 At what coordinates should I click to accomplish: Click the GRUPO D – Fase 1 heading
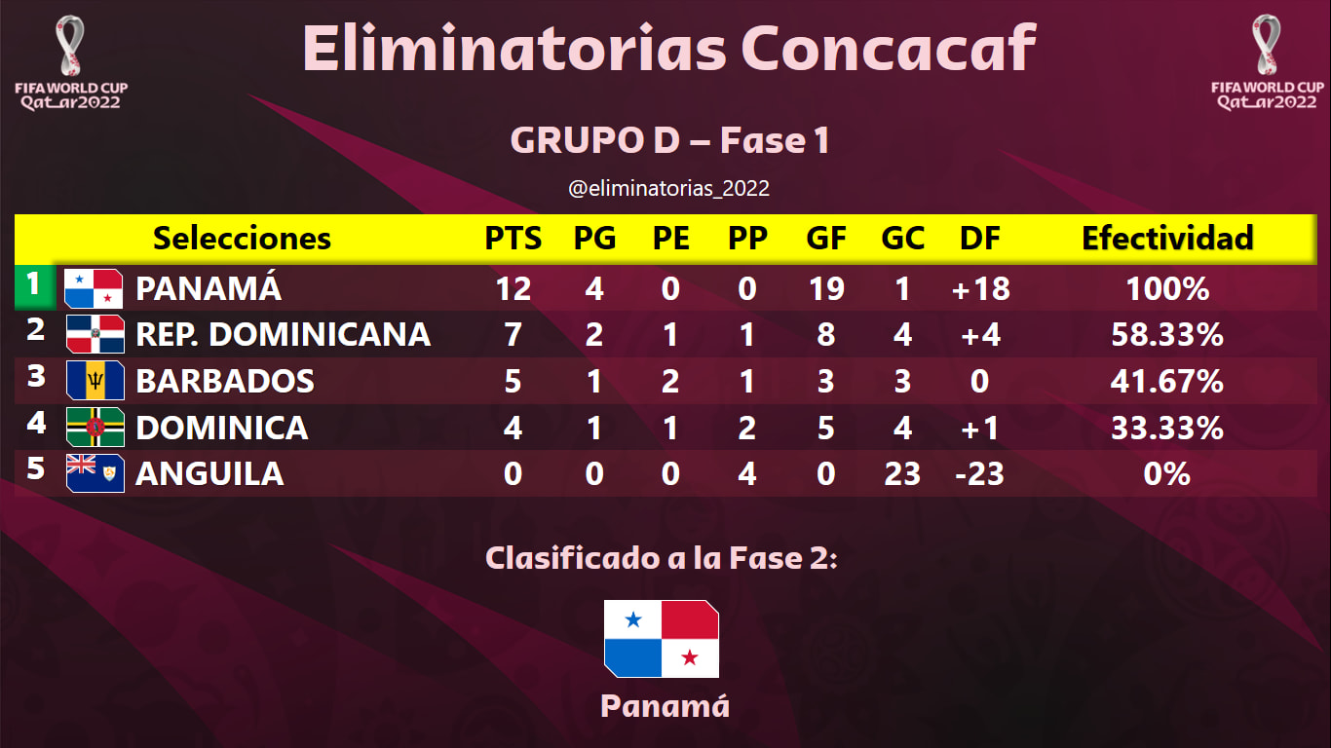670,141
